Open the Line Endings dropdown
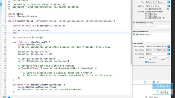Image resolution: width=175 pixels, height=98 pixels. [157, 50]
